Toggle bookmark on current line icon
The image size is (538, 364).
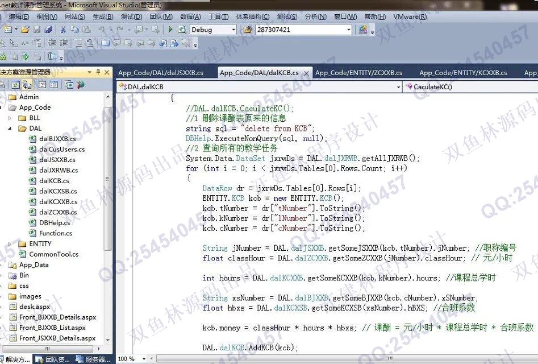pyautogui.click(x=105, y=43)
